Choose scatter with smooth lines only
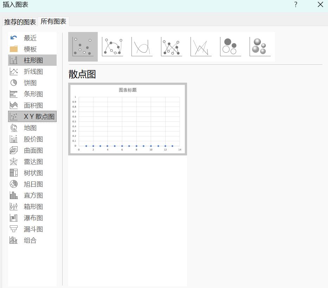Image resolution: width=328 pixels, height=288 pixels. tap(142, 47)
